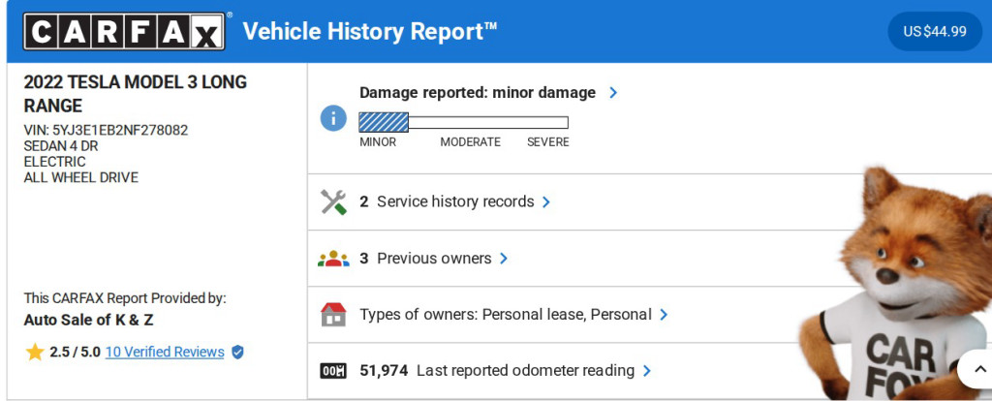Click the scroll-to-top arrow button
This screenshot has height=401, width=992.
coord(974,369)
